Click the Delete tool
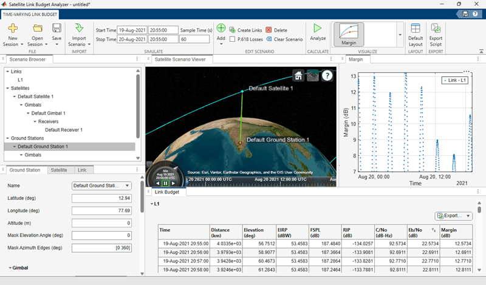The width and height of the screenshot is (486, 285). point(276,30)
